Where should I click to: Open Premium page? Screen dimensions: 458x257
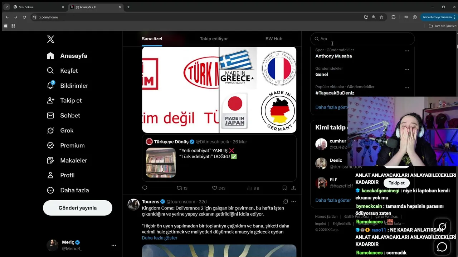[66, 146]
